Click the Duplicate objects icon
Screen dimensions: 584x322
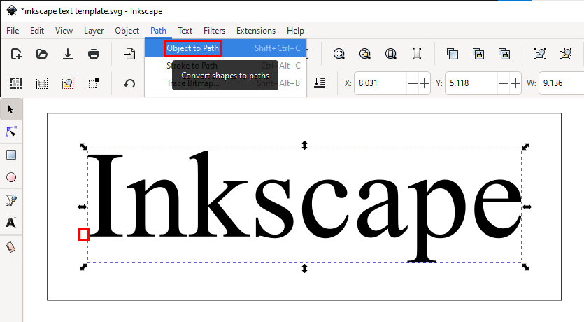point(453,54)
